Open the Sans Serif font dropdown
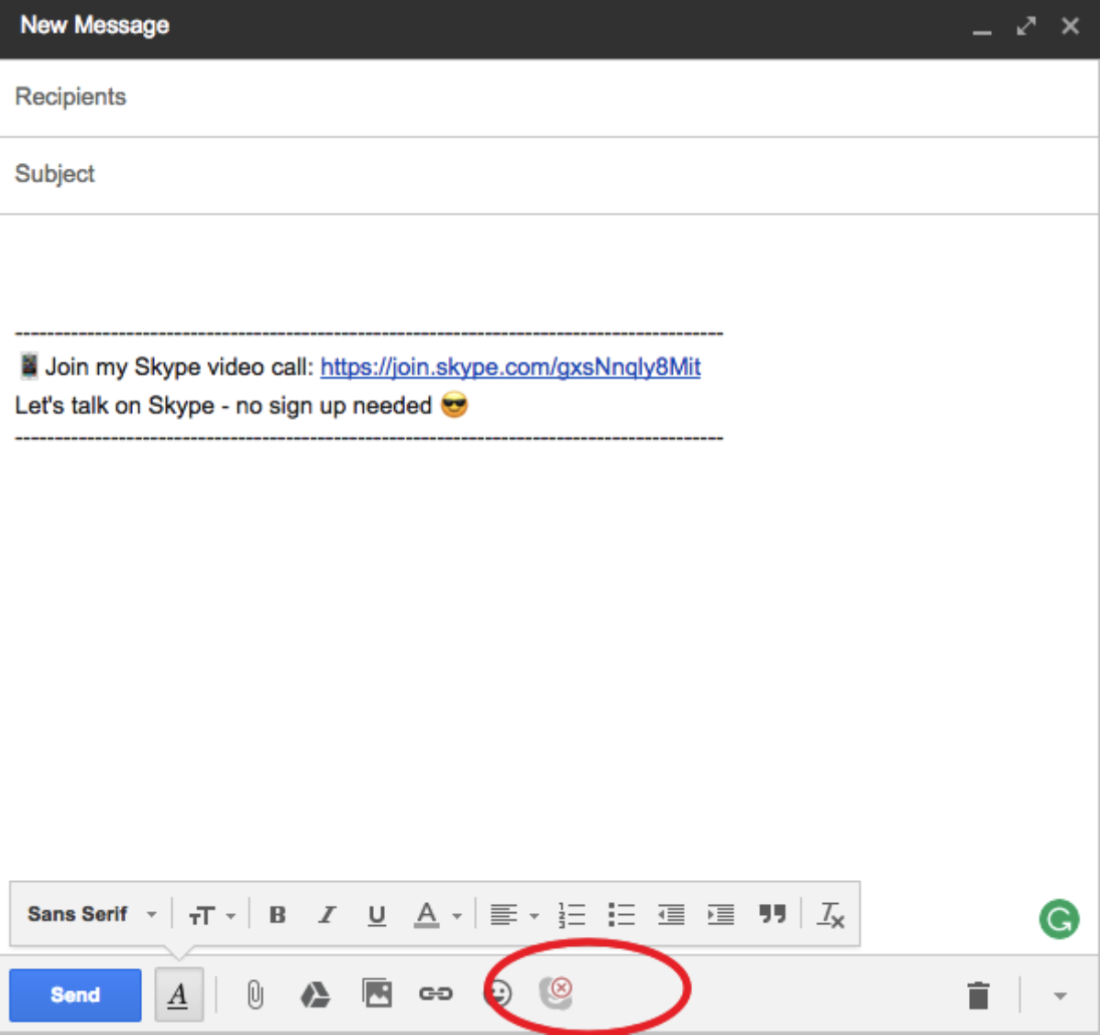The height and width of the screenshot is (1035, 1100). coord(92,914)
